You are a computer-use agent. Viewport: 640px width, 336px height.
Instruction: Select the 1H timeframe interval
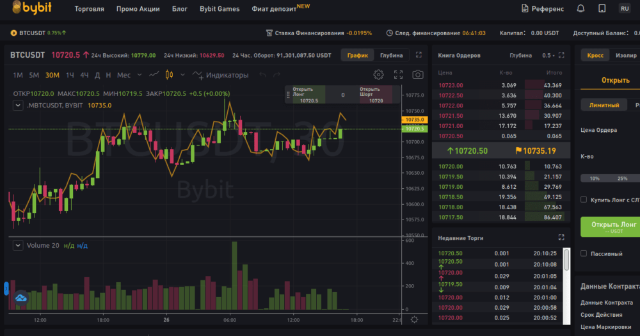[70, 75]
